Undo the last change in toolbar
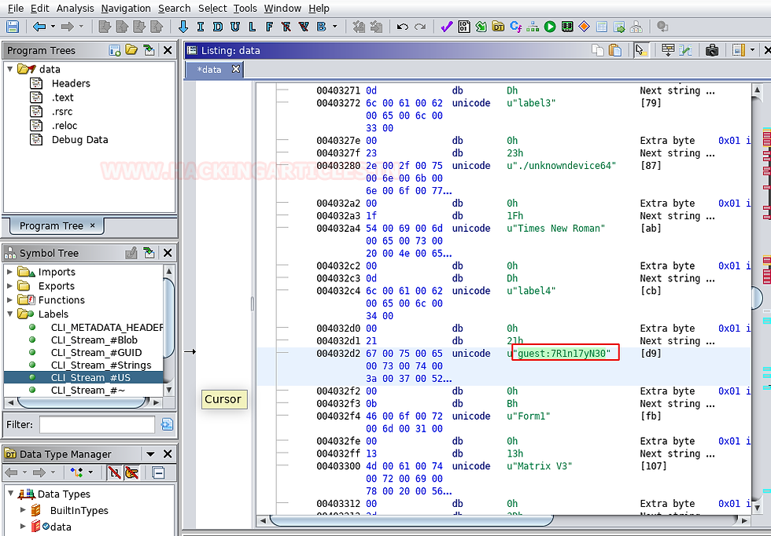The height and width of the screenshot is (536, 771). pyautogui.click(x=402, y=27)
